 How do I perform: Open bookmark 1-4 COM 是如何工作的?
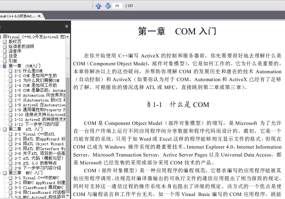[36, 85]
